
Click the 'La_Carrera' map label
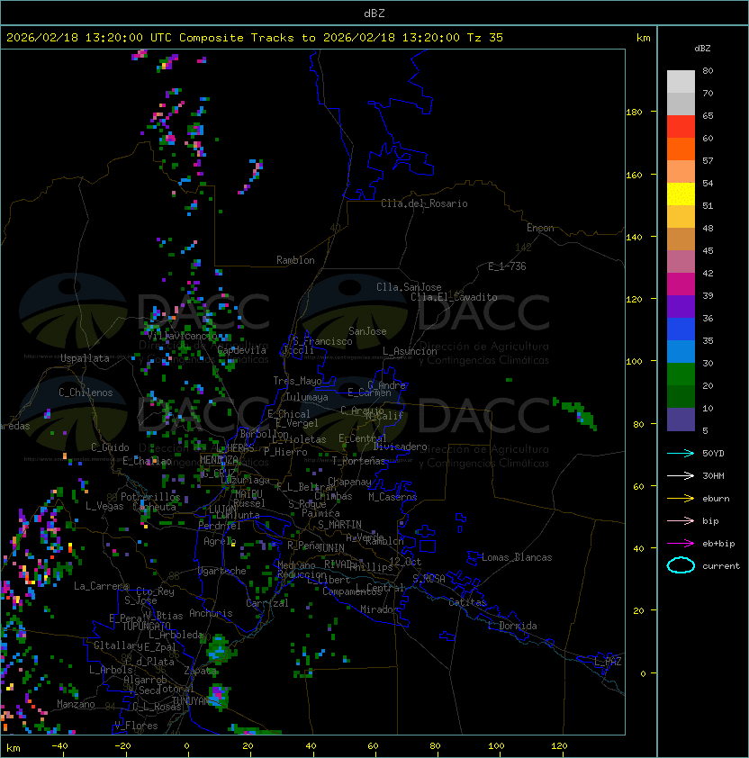coord(101,586)
